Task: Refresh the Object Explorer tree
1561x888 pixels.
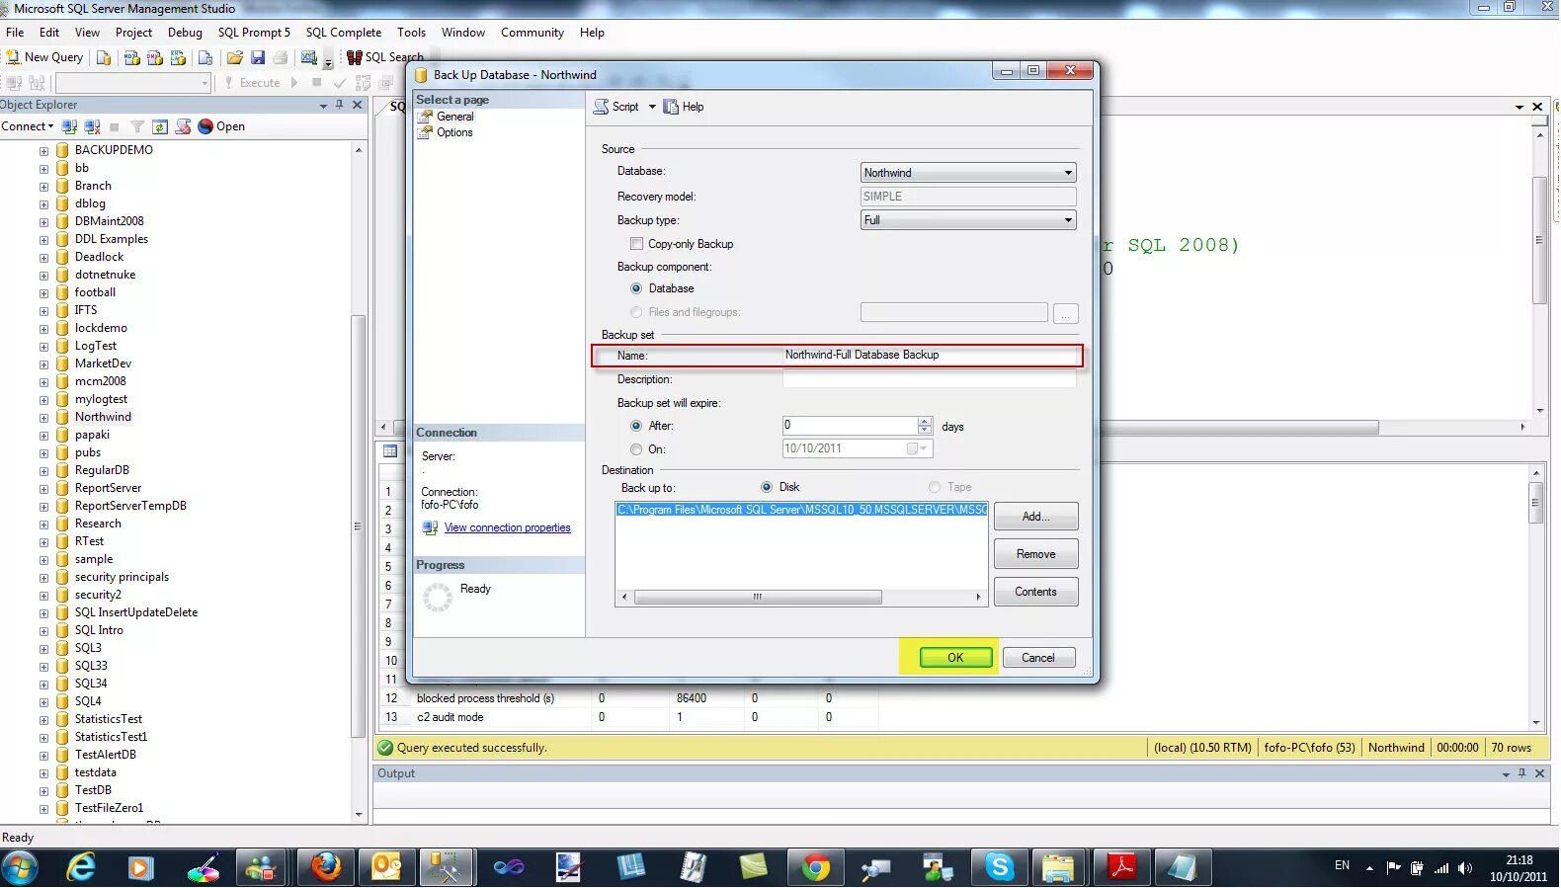Action: tap(160, 126)
